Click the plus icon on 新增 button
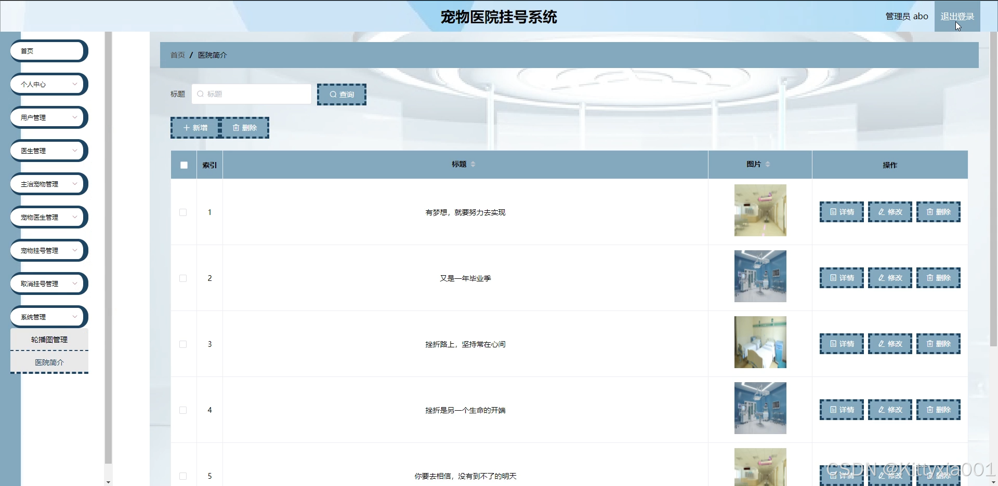This screenshot has height=486, width=998. [187, 128]
